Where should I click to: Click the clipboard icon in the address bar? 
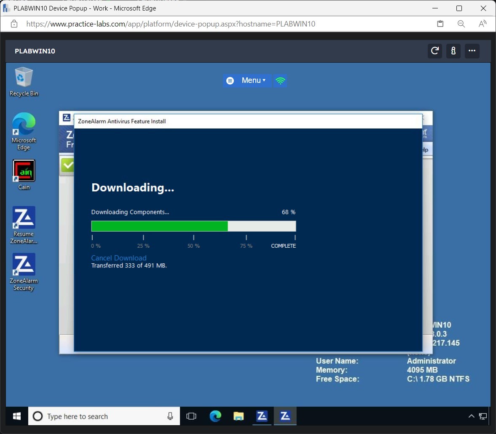pos(440,24)
